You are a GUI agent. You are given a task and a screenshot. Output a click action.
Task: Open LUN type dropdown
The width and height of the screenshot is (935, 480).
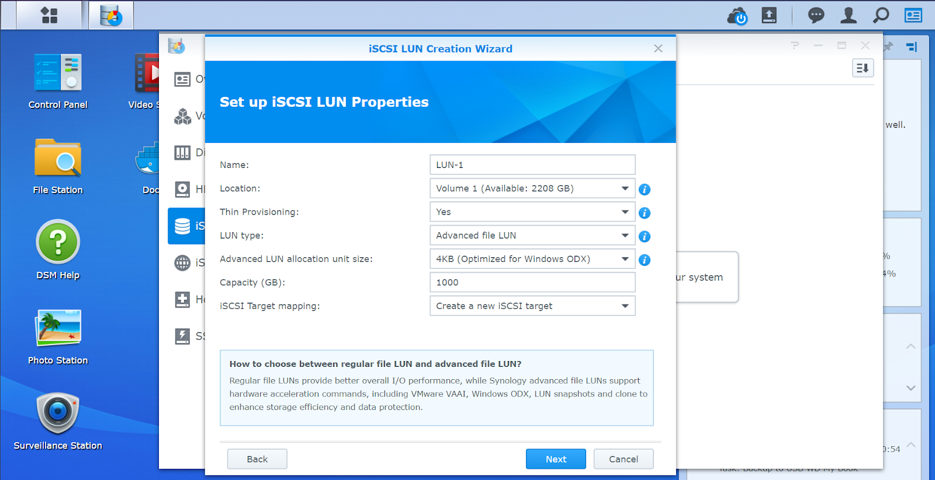tap(532, 235)
